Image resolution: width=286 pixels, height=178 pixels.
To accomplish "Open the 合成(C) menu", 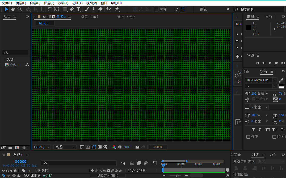I will click(x=35, y=3).
